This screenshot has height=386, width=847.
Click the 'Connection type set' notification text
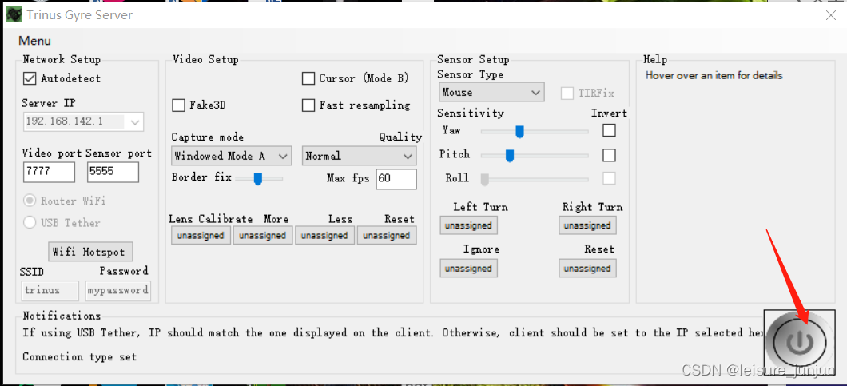pyautogui.click(x=79, y=356)
